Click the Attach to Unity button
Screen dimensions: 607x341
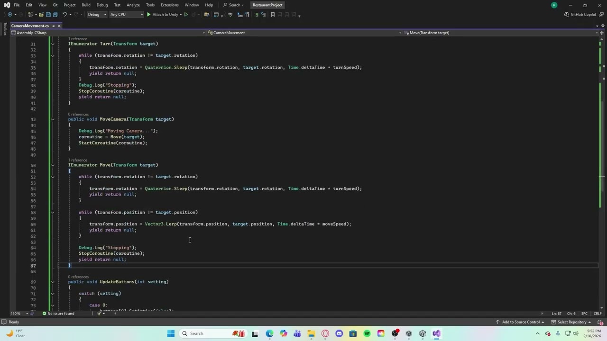[162, 15]
